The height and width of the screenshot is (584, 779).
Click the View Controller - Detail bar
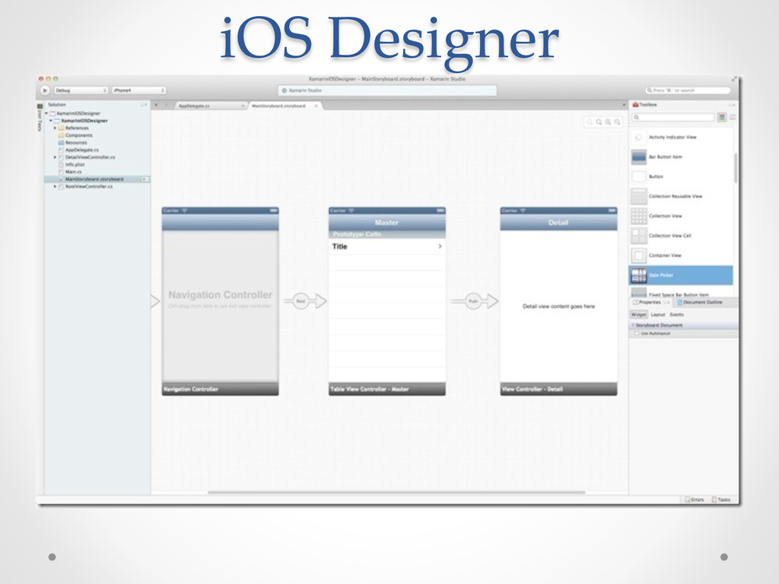(x=558, y=389)
